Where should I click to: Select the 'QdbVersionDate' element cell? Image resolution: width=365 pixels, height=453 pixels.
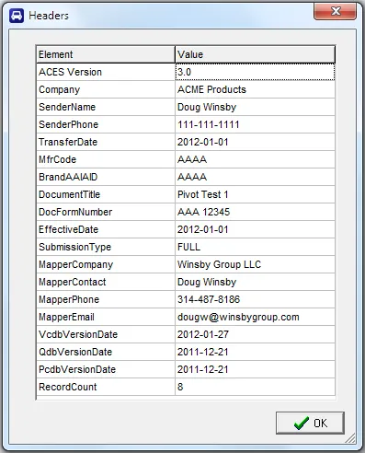106,352
